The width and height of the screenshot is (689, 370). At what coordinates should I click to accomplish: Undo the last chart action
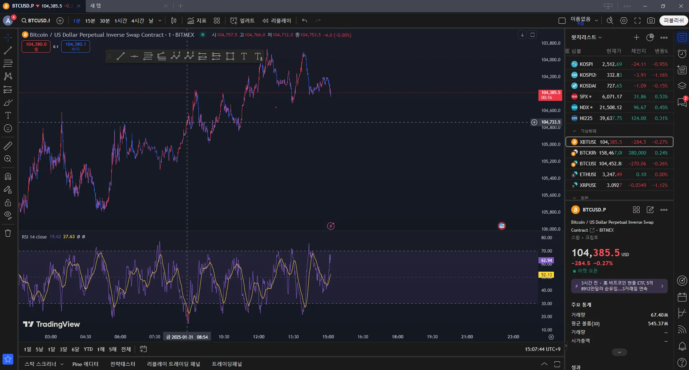click(x=305, y=21)
